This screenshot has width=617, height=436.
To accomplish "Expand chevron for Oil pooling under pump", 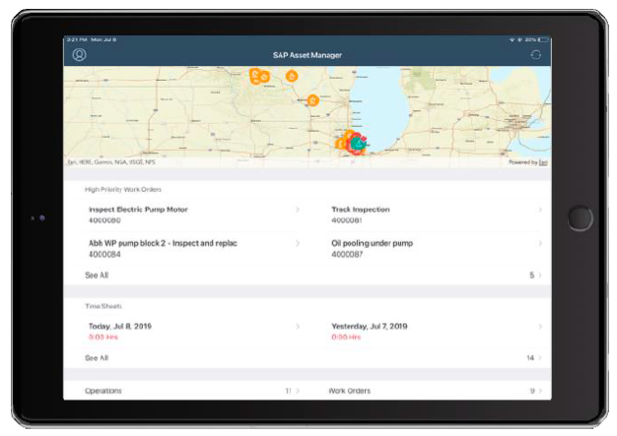I will [540, 243].
